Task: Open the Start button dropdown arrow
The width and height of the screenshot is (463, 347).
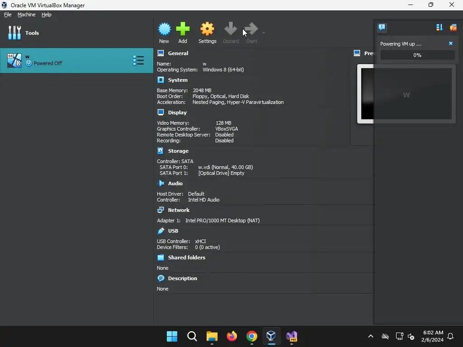Action: pyautogui.click(x=264, y=33)
